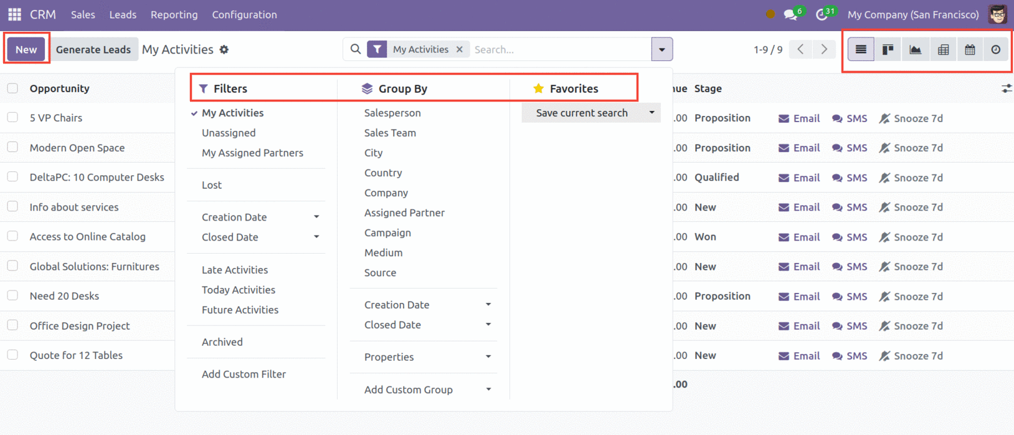
Task: Tick checkbox for DeltaPC: 10 Computer Desks
Action: tap(12, 176)
